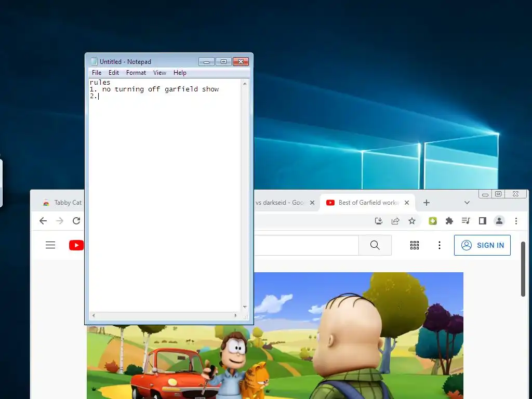Click into the YouTube search field
Image resolution: width=532 pixels, height=399 pixels.
tap(306, 245)
